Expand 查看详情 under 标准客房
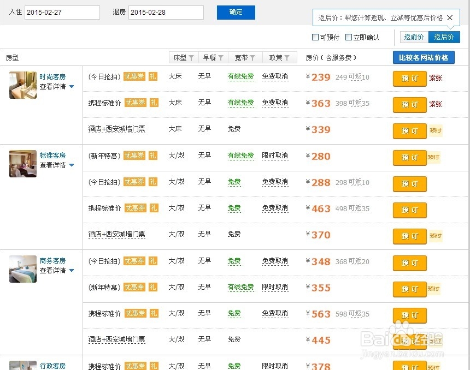Viewport: 470px width, 370px height. 56,165
